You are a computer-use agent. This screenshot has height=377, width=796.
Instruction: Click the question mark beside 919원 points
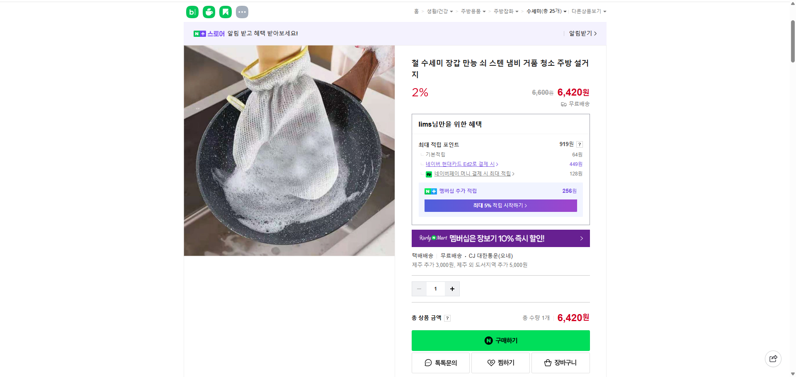[579, 144]
